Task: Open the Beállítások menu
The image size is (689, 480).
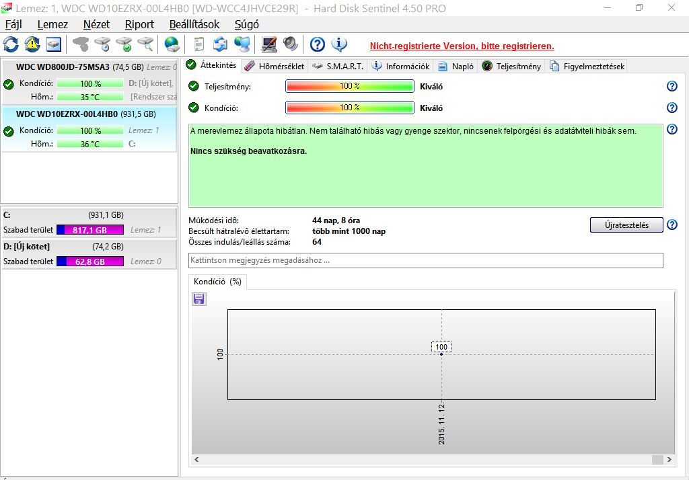Action: [194, 24]
